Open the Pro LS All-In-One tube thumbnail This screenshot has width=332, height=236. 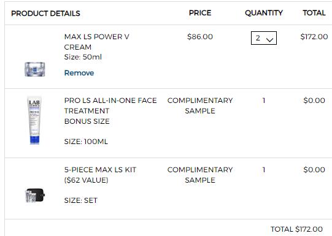[x=34, y=120]
